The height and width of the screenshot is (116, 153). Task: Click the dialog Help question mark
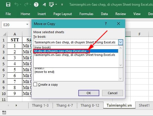coord(106,24)
